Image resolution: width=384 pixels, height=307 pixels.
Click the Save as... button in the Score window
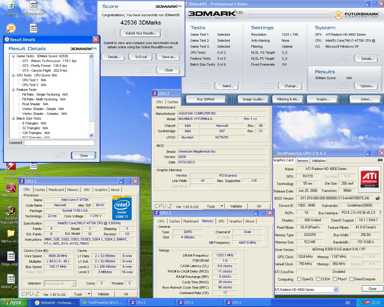[169, 57]
